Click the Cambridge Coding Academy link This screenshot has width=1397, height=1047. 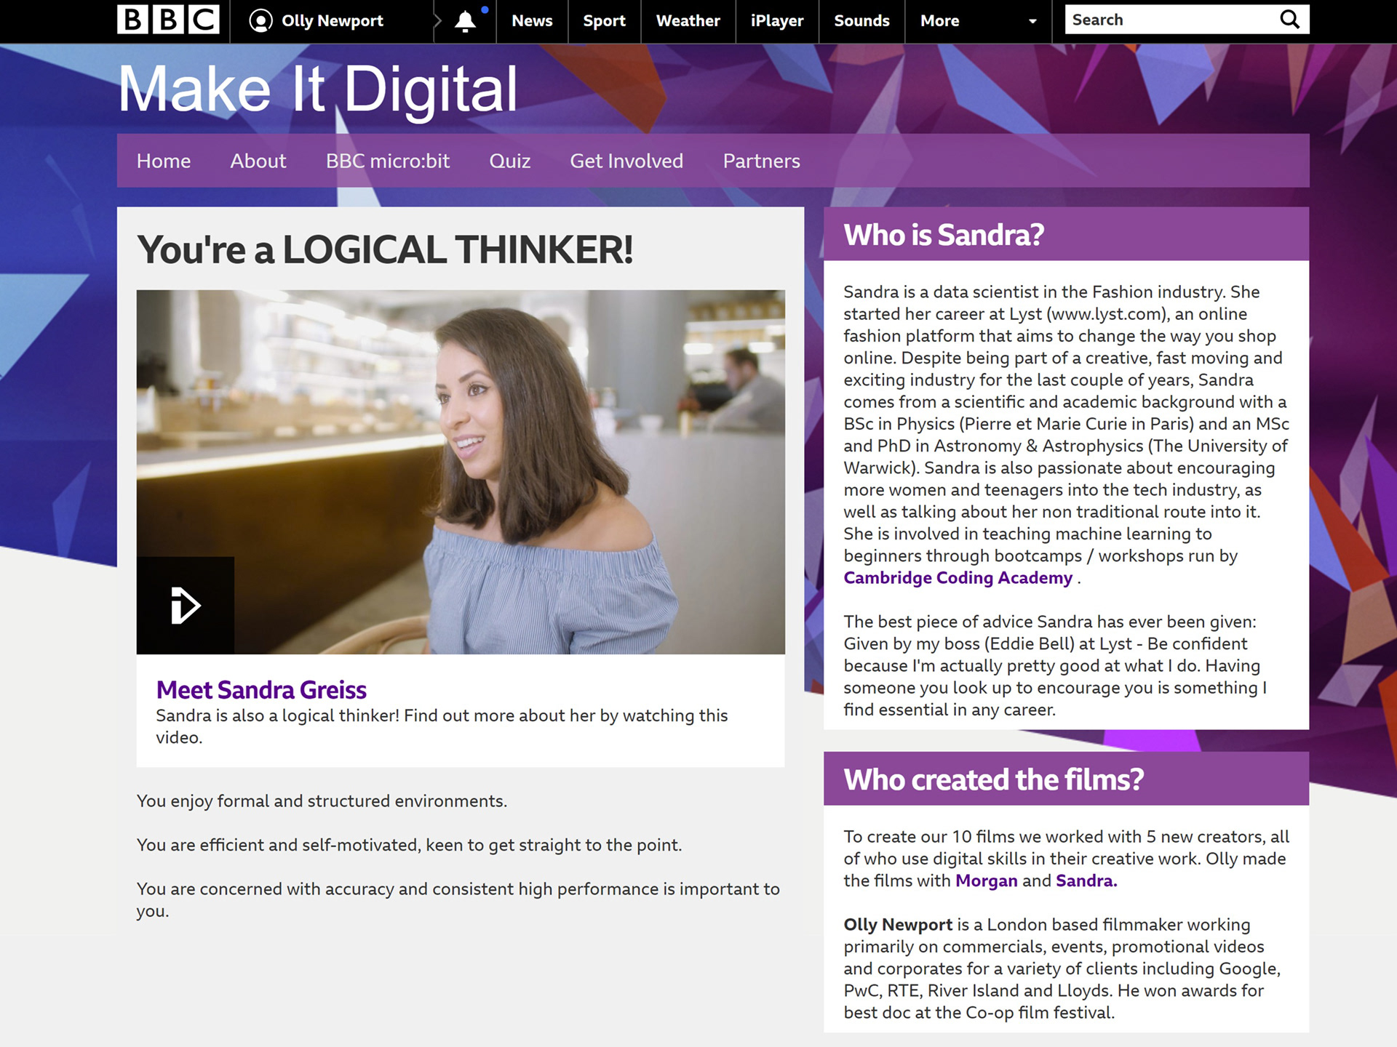pyautogui.click(x=958, y=578)
